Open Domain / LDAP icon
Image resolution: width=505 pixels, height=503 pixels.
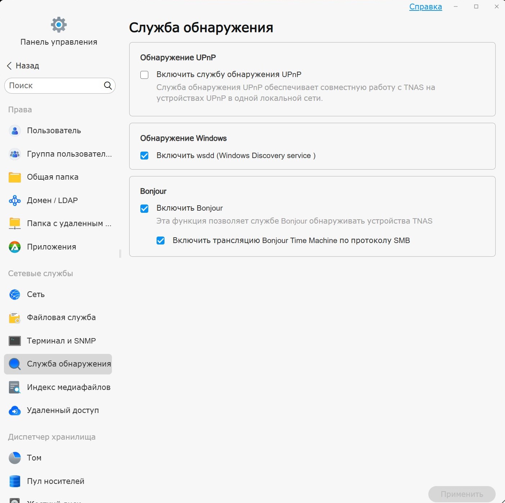click(15, 201)
